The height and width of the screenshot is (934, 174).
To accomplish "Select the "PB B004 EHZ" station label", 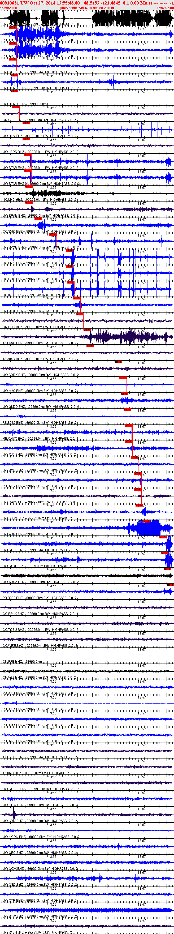I will coord(13,710).
